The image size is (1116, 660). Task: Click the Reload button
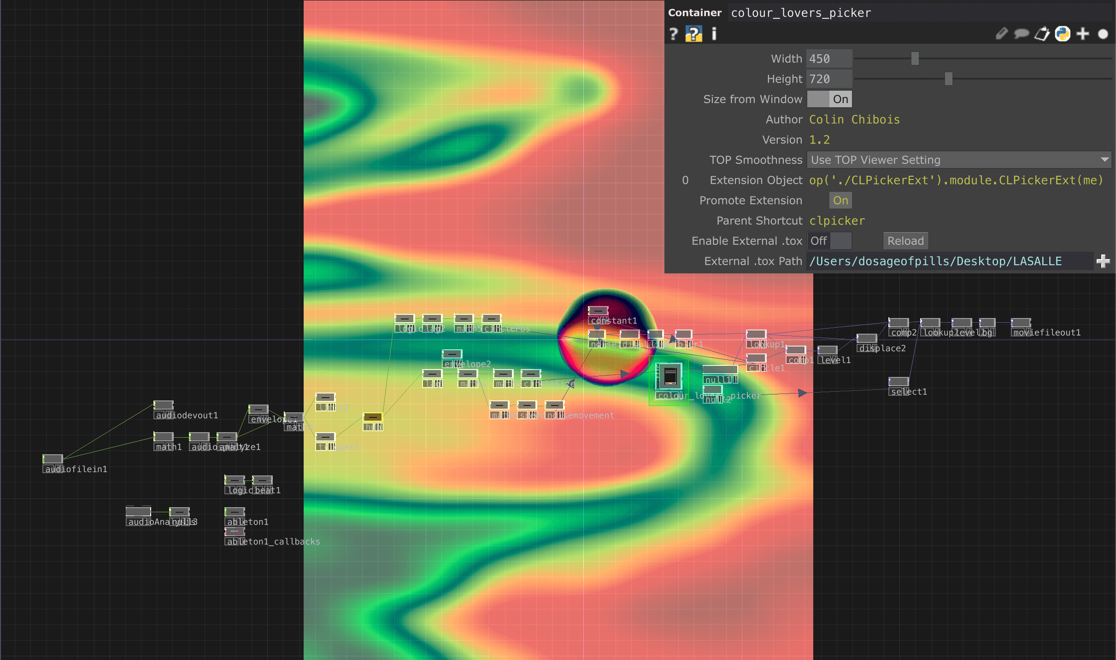905,241
